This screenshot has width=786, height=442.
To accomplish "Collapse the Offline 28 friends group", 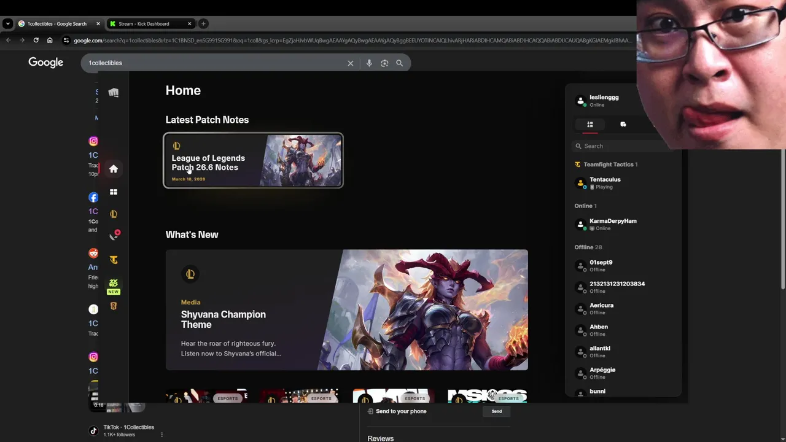I will pos(588,247).
